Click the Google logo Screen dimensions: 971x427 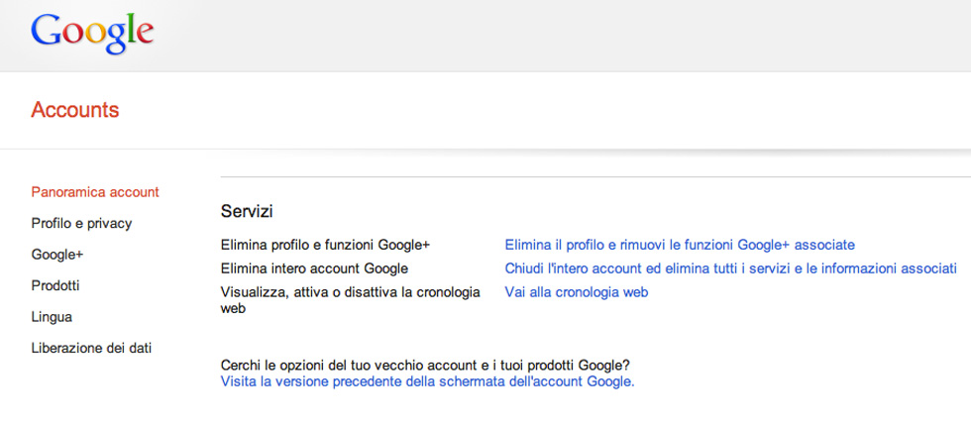[92, 33]
